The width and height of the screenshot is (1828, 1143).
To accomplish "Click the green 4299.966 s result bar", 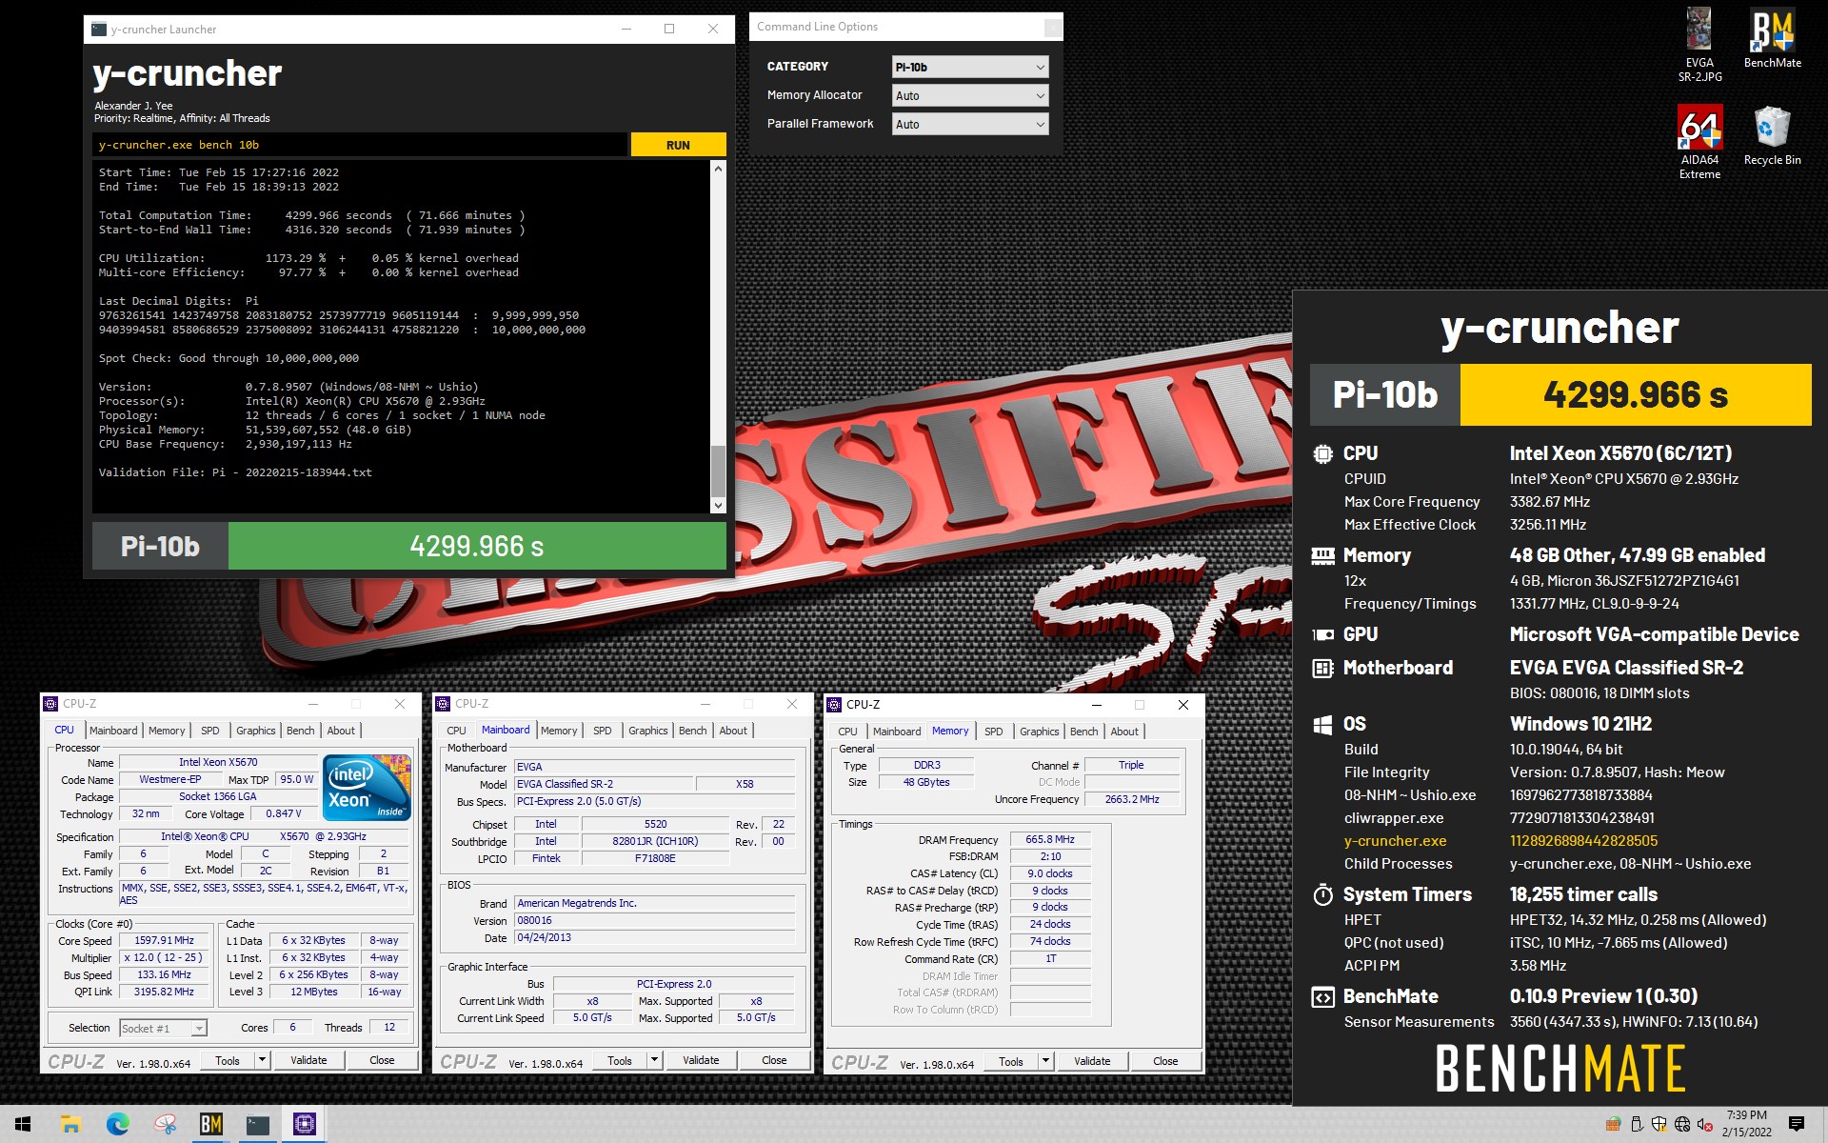I will [x=477, y=546].
